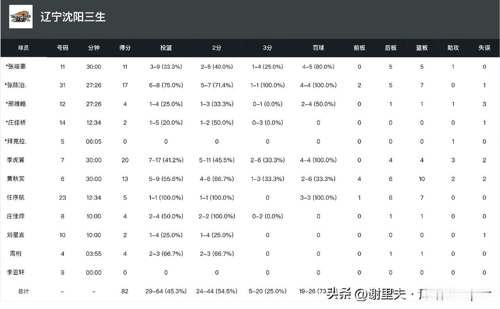The height and width of the screenshot is (309, 500).
Task: Select the 后板 column header
Action: (x=391, y=48)
